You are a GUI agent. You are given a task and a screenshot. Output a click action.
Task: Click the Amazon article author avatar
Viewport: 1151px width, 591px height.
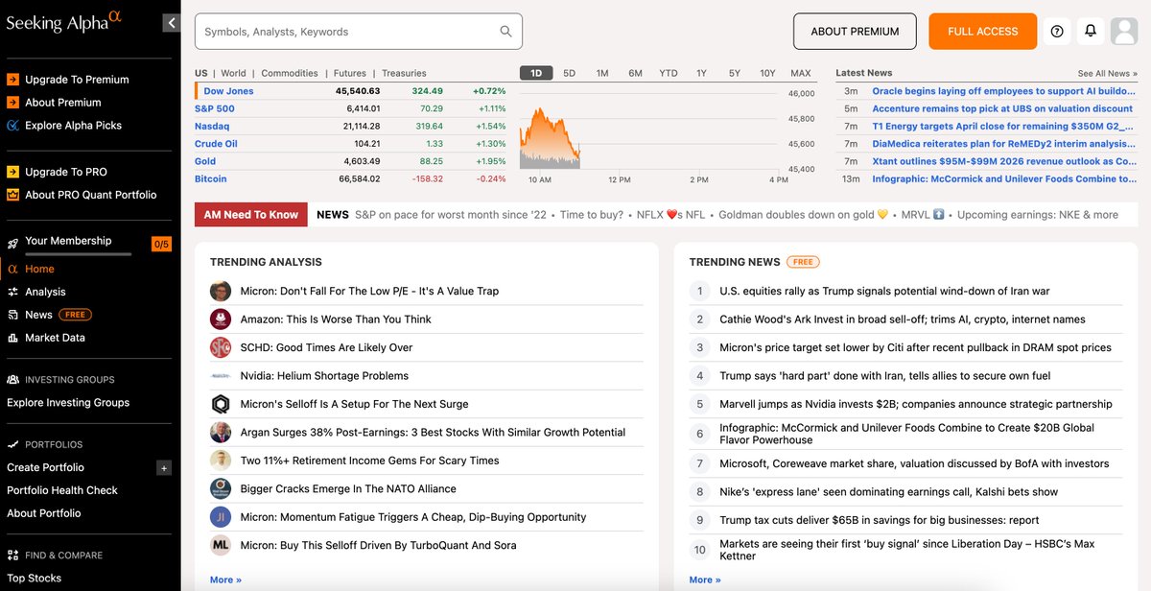click(x=221, y=319)
